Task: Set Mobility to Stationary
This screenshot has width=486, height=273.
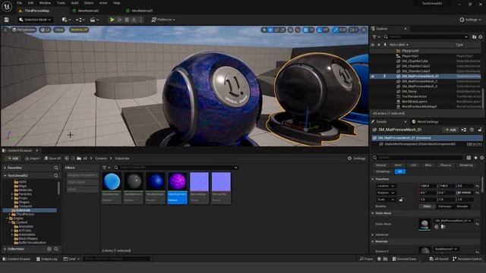Action: pyautogui.click(x=445, y=206)
